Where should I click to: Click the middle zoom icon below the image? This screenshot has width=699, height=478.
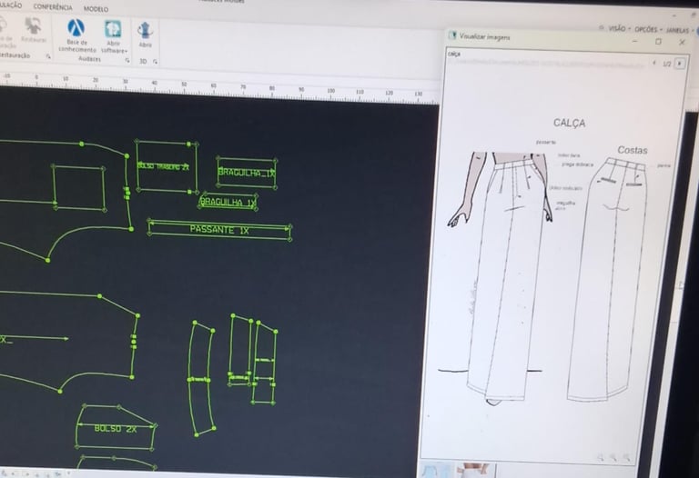coord(613,457)
